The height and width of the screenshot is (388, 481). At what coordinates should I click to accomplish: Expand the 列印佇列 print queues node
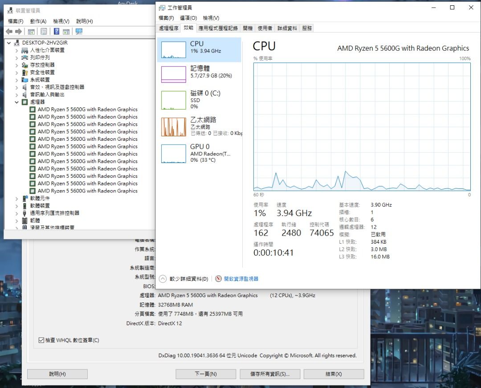point(17,58)
